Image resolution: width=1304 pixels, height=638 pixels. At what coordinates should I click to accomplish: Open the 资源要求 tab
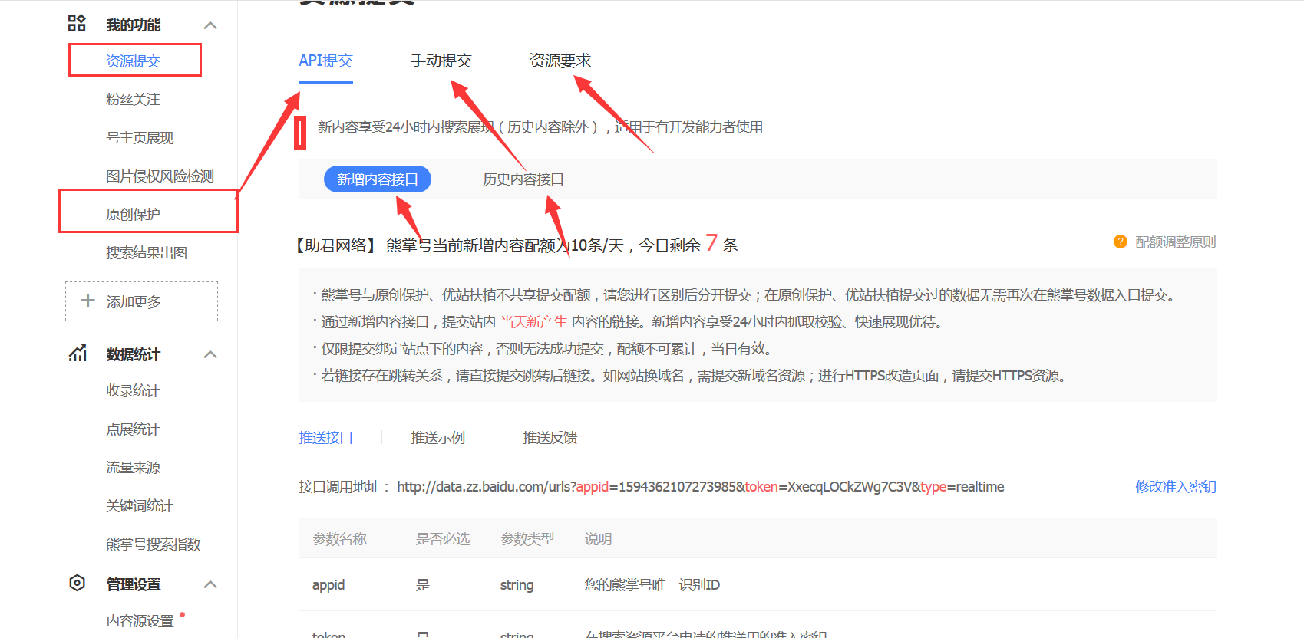click(x=560, y=61)
